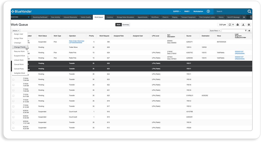Open the Quick Filters dropdown

tap(215, 31)
